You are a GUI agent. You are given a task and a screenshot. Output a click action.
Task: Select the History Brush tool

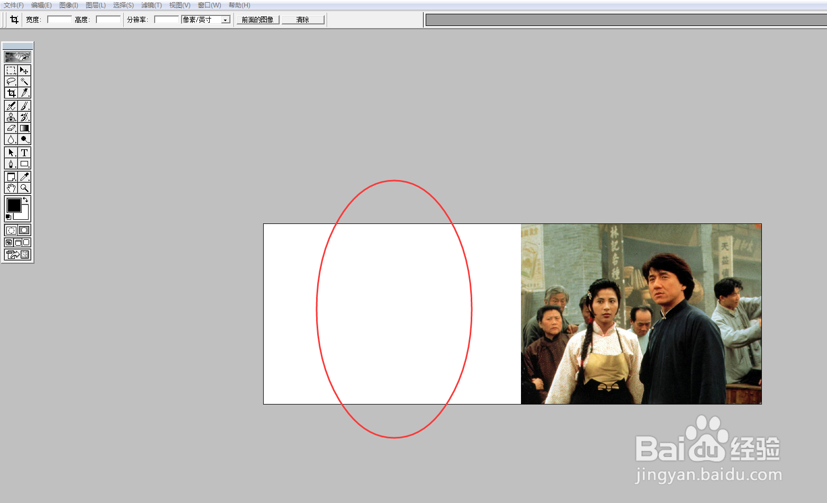click(x=24, y=117)
